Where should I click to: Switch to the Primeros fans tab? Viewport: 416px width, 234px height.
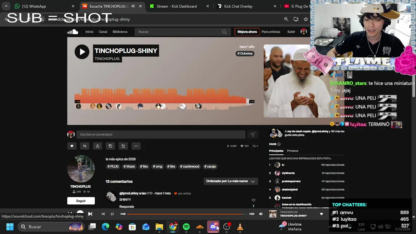click(x=292, y=151)
